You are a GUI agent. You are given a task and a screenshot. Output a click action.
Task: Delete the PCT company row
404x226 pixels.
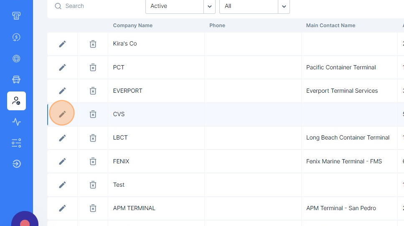point(93,67)
